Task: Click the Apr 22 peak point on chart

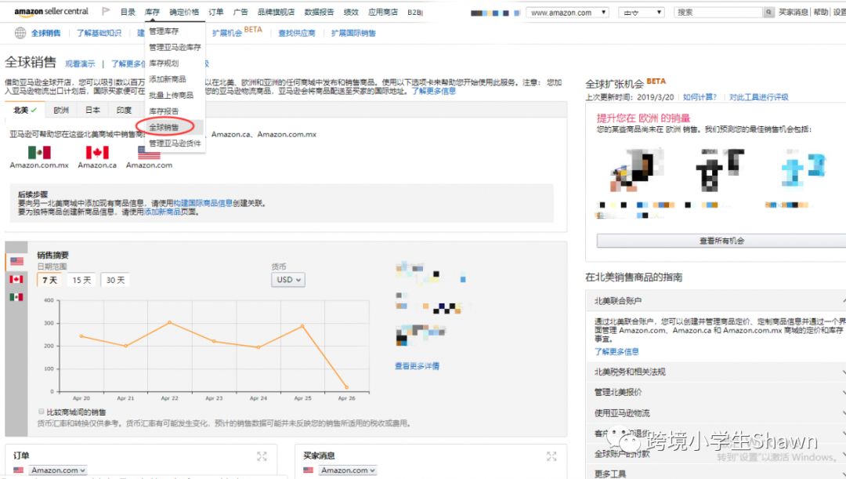Action: coord(169,322)
